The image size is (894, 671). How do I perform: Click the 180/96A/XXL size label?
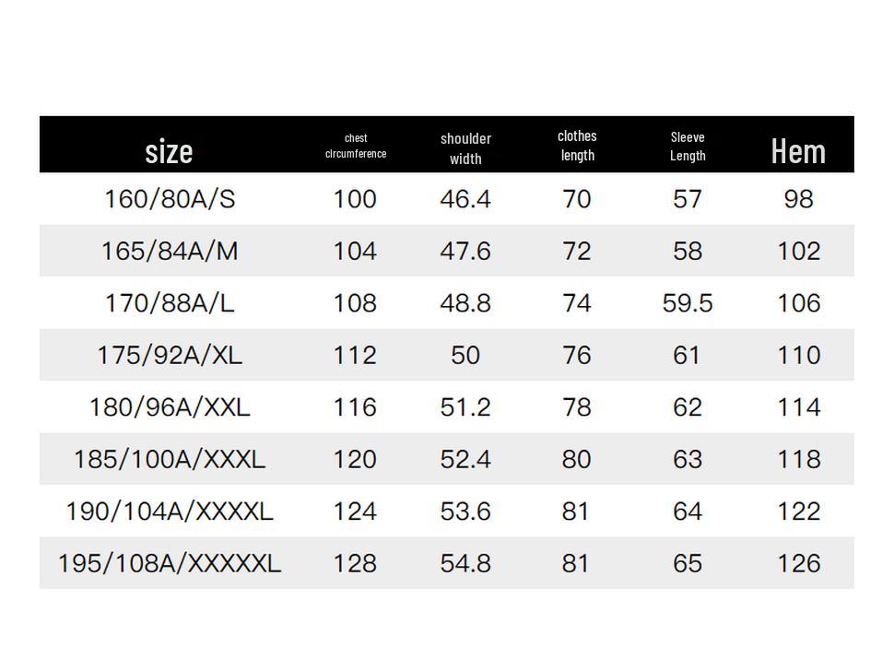(x=170, y=407)
